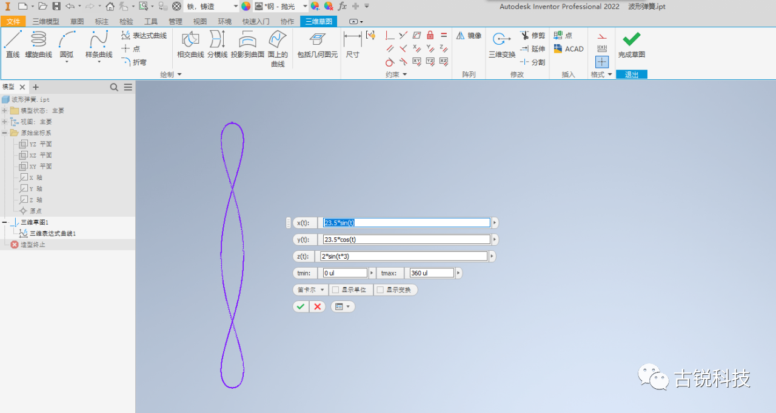This screenshot has height=413, width=776.
Task: Click the Open folder icon
Action: (42, 6)
